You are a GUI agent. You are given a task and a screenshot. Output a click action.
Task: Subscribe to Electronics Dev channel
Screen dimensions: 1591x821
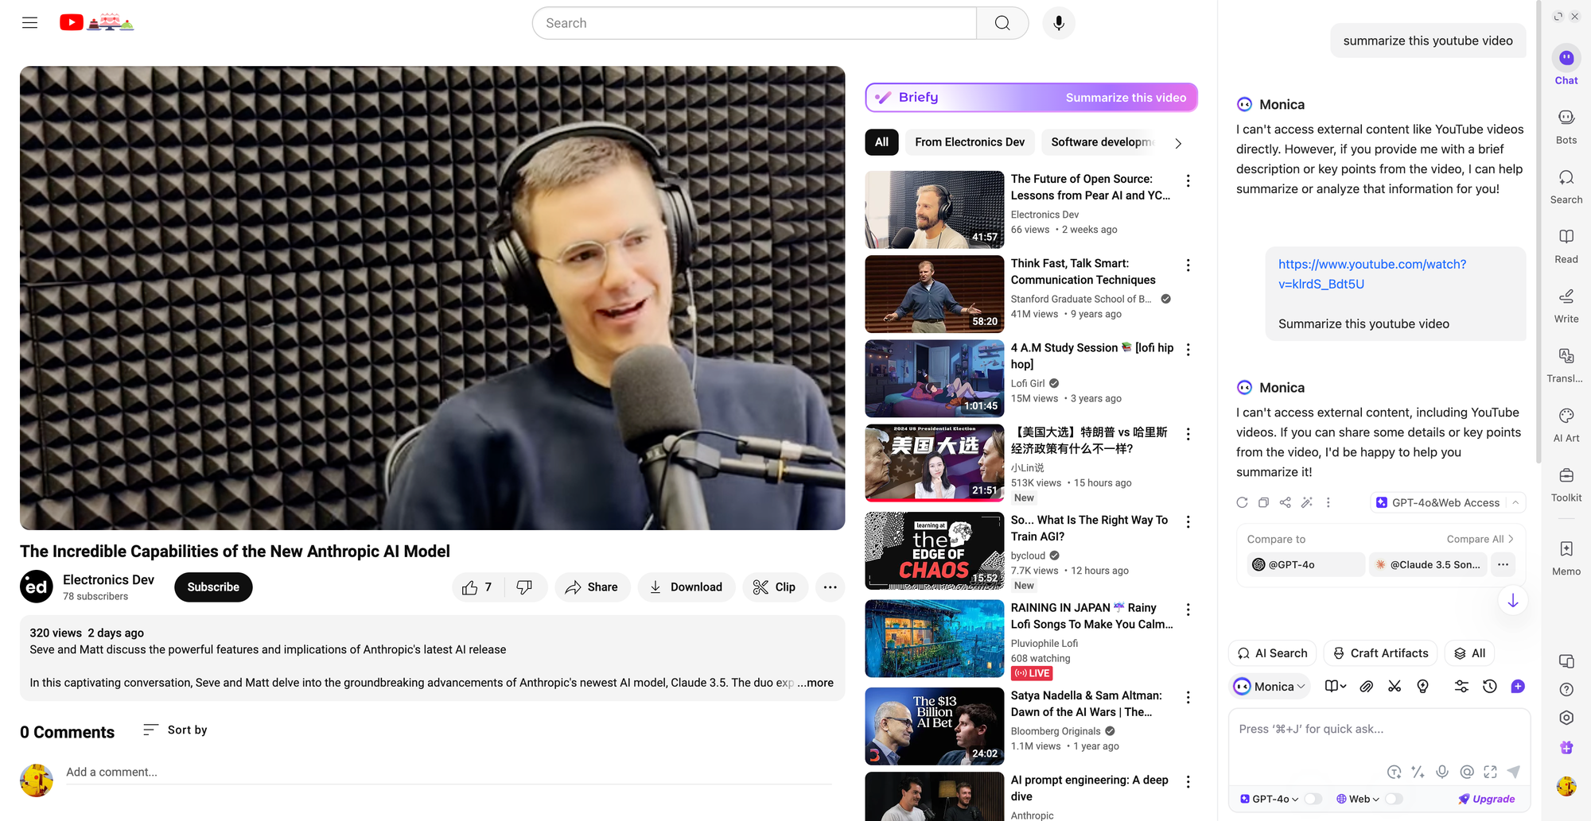[x=213, y=587]
